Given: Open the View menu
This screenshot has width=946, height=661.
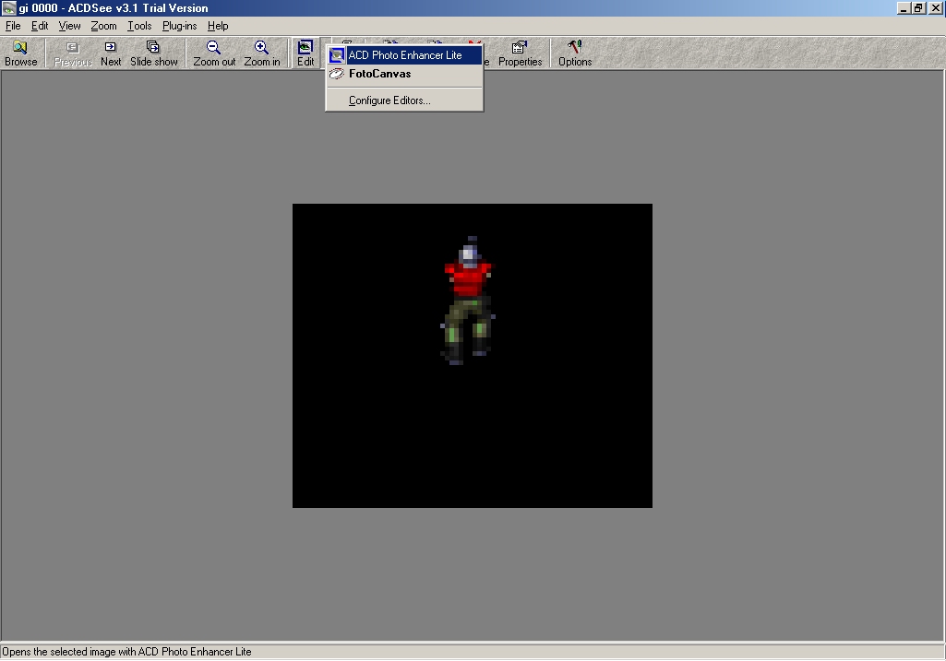Looking at the screenshot, I should (x=69, y=26).
